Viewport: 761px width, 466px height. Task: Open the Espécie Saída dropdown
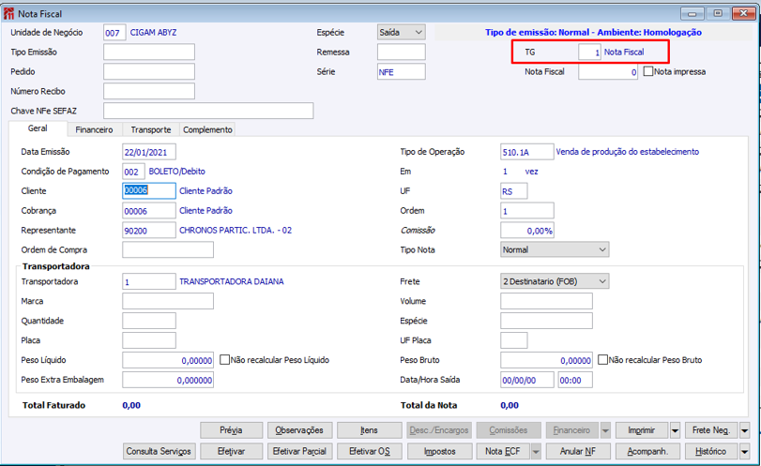(x=402, y=33)
